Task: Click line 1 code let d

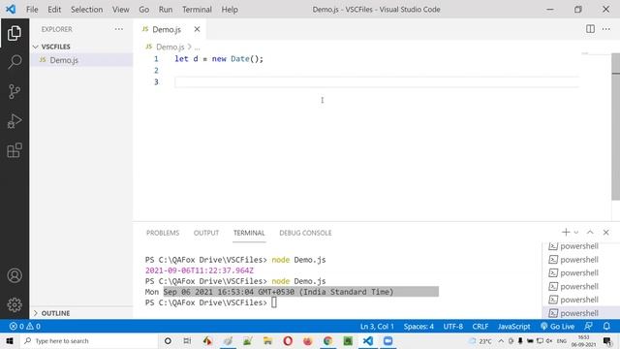Action: (219, 59)
